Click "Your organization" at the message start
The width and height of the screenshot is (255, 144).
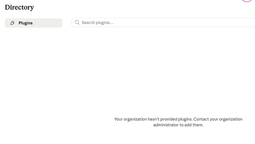coord(130,119)
